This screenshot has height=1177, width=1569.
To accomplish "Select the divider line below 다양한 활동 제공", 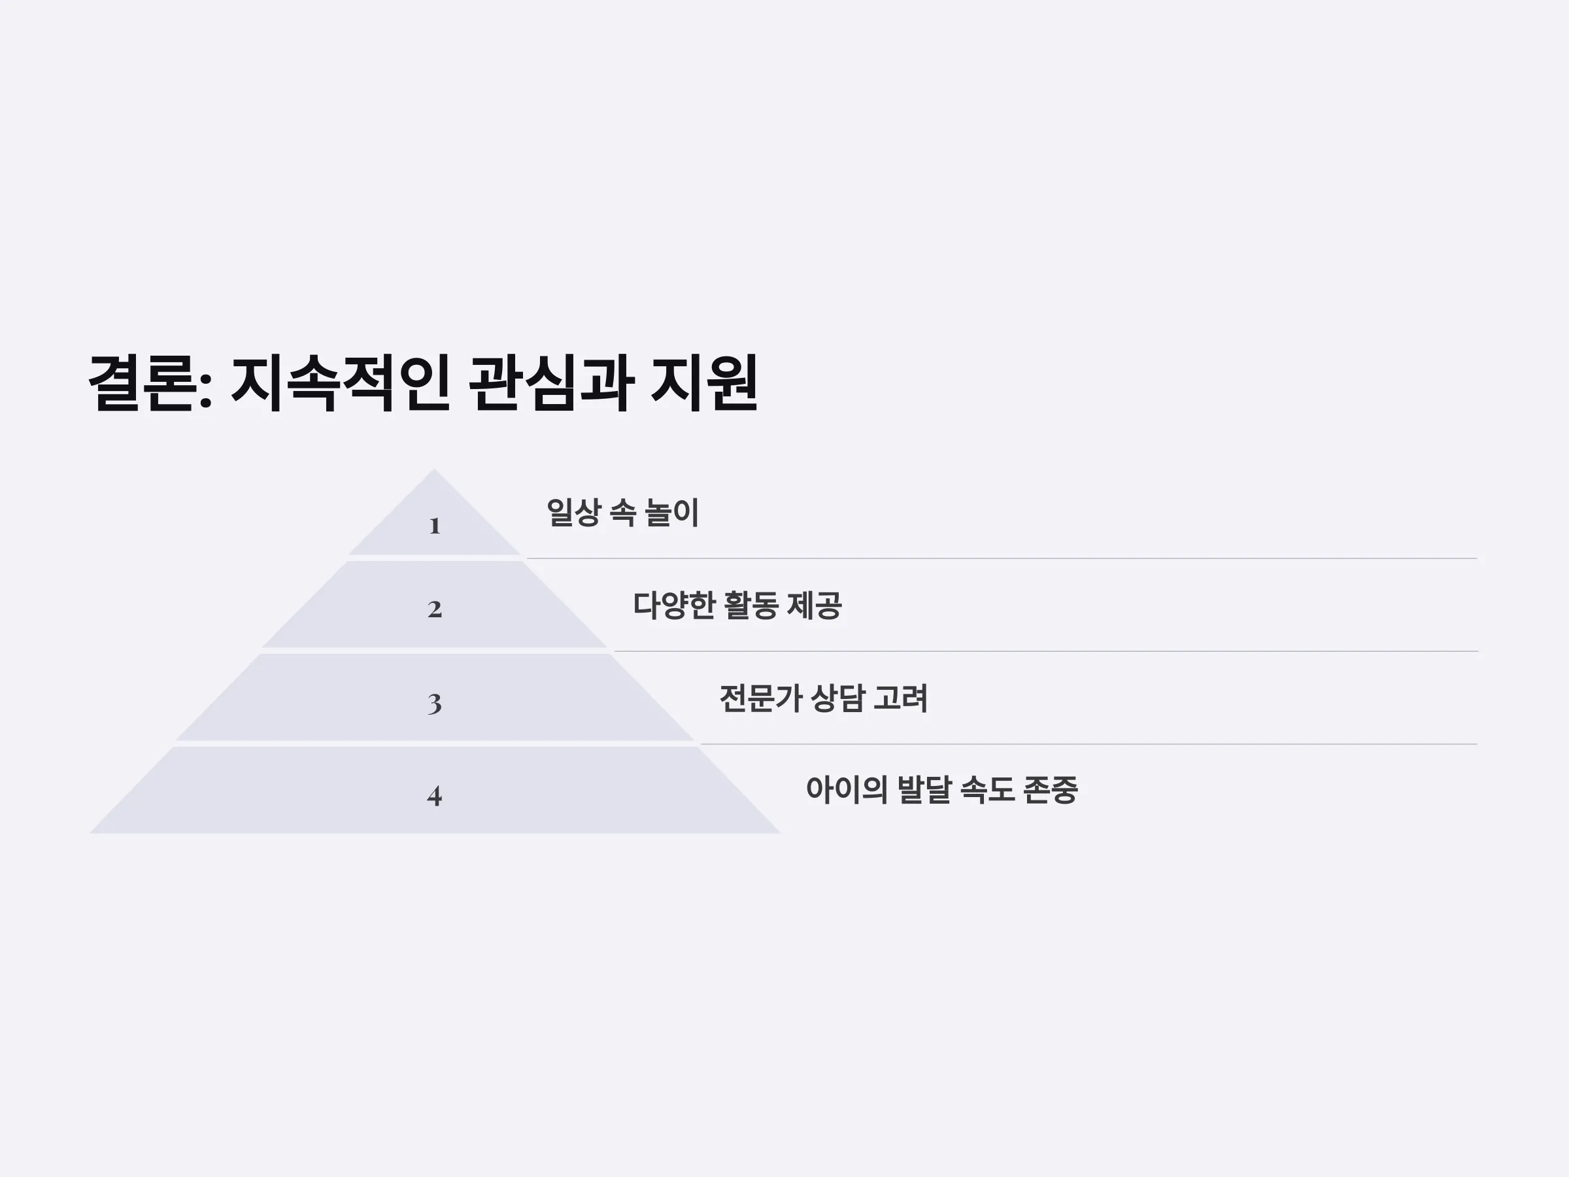I will pos(1045,651).
